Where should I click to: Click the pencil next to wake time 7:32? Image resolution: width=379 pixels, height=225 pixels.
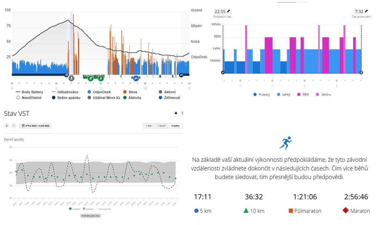click(x=367, y=11)
